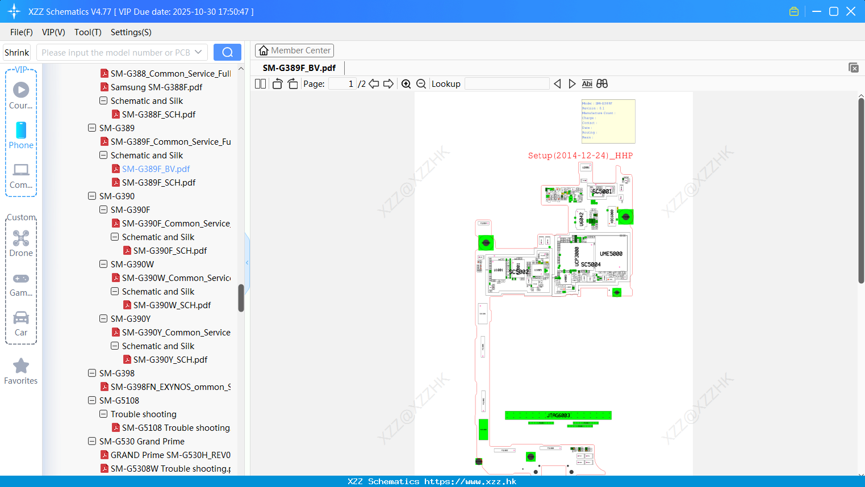This screenshot has height=487, width=865.
Task: Rotate the page counterclockwise
Action: [277, 83]
